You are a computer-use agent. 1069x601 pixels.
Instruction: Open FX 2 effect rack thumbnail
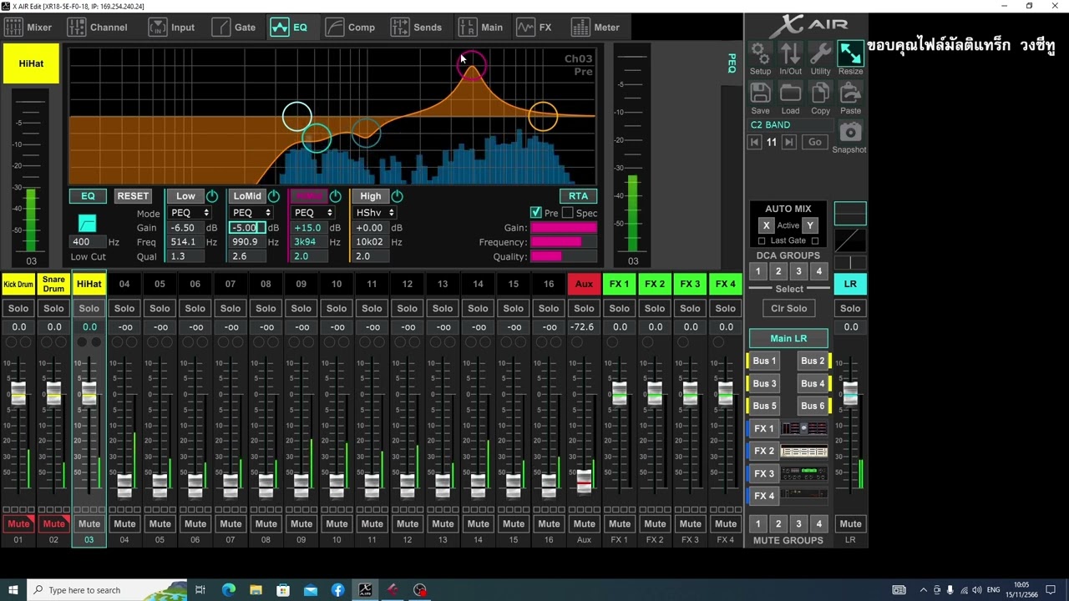click(x=804, y=451)
